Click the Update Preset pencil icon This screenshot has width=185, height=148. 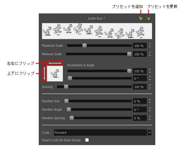tap(148, 18)
